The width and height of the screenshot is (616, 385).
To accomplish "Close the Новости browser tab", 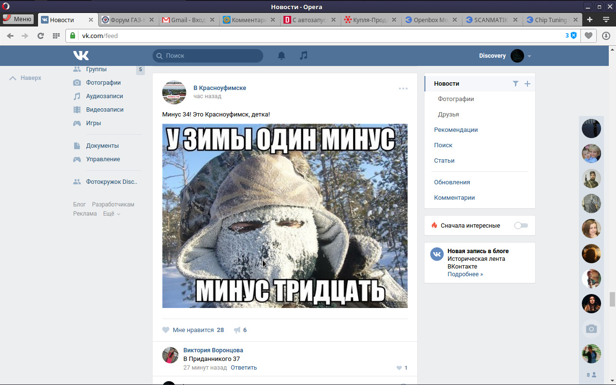I will coord(91,20).
